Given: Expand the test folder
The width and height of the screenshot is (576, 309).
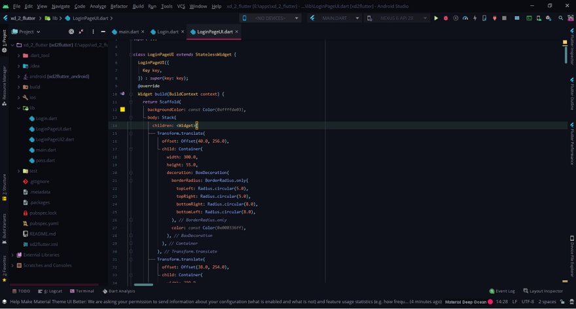Looking at the screenshot, I should tap(19, 171).
